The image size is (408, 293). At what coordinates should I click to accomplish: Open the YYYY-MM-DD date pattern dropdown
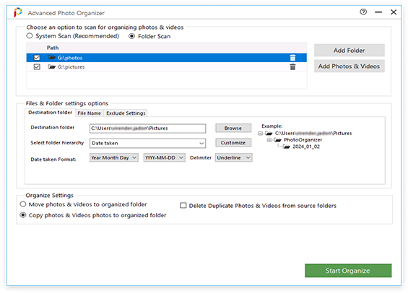pyautogui.click(x=164, y=157)
